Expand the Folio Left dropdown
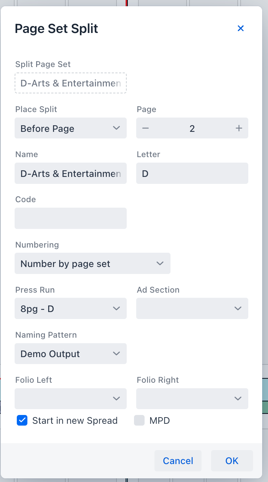The image size is (268, 482). point(70,399)
